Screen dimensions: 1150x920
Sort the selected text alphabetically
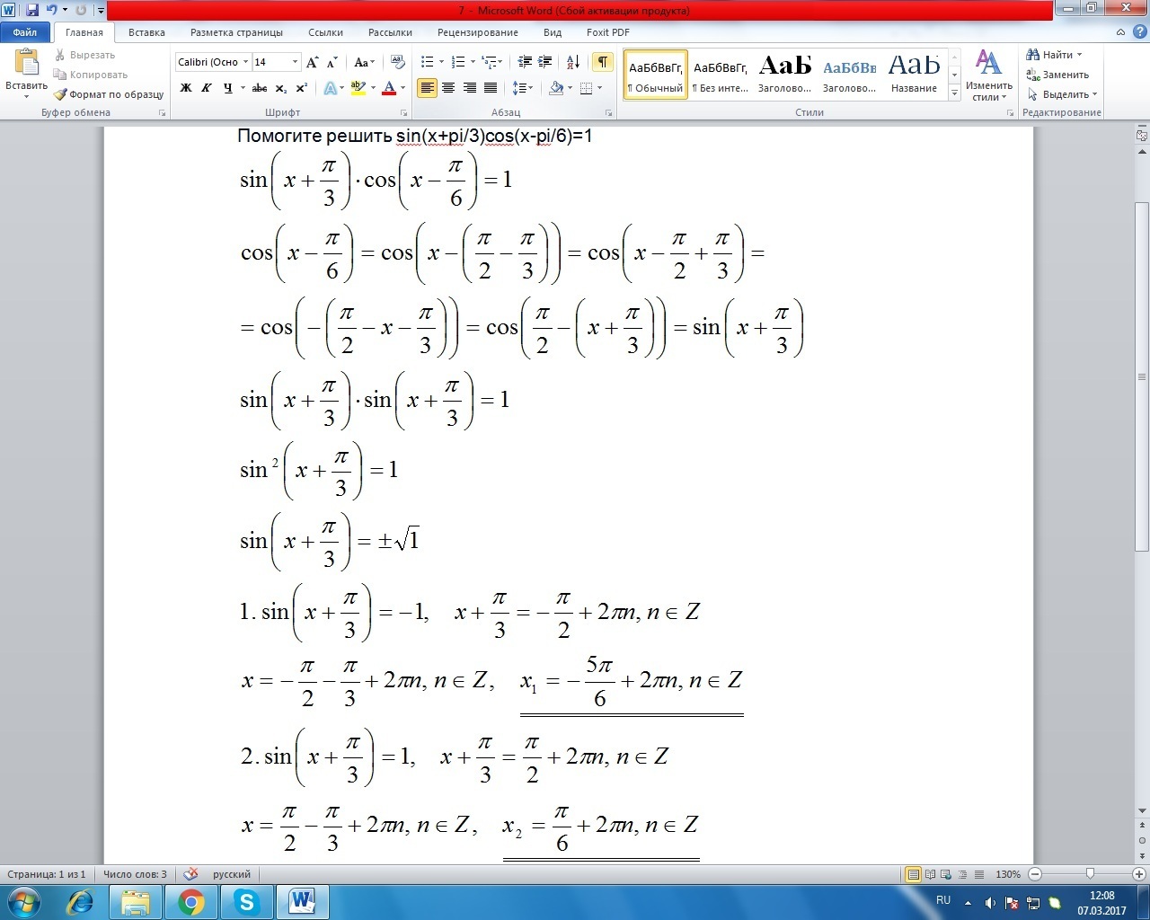(573, 62)
